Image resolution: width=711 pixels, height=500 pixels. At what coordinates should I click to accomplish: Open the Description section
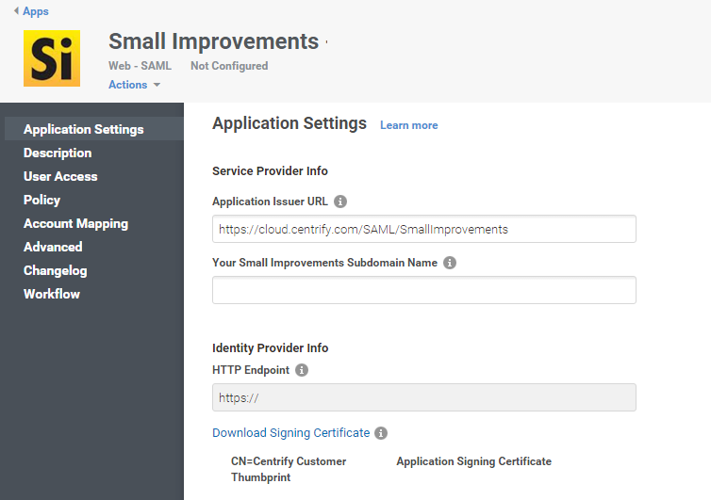click(x=58, y=153)
